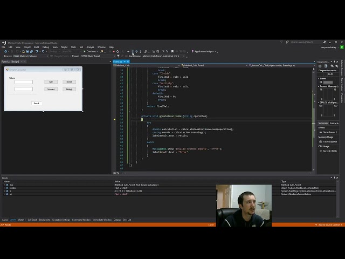Click the Diagnostic Tools zoom out icon
The height and width of the screenshot is (259, 345).
click(x=337, y=66)
